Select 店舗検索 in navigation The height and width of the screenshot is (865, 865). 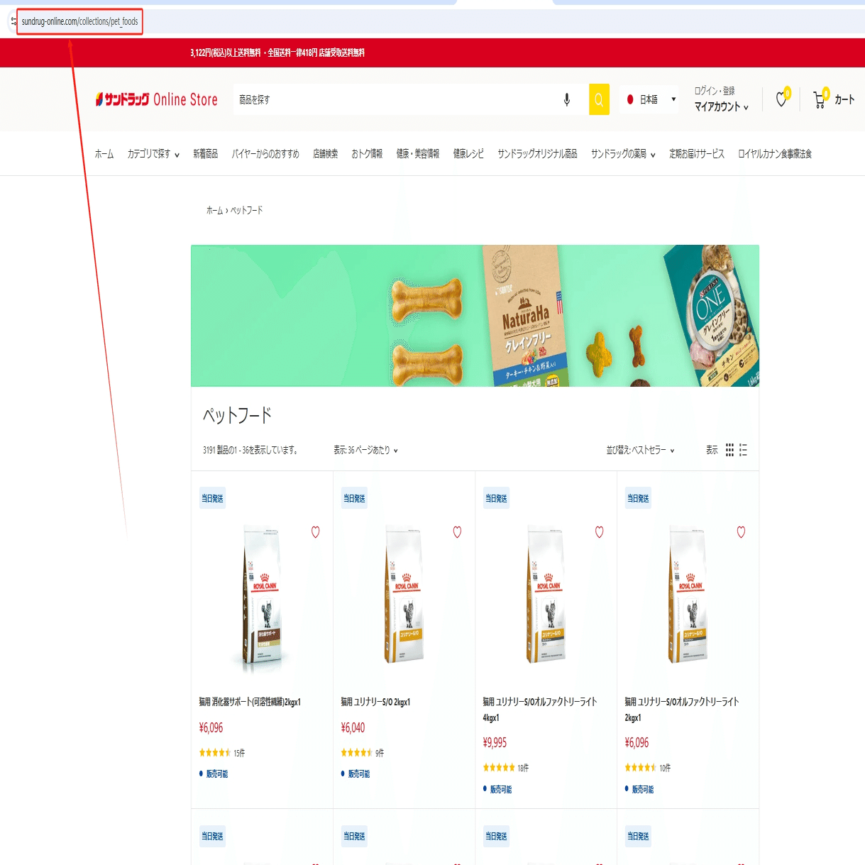click(x=326, y=153)
